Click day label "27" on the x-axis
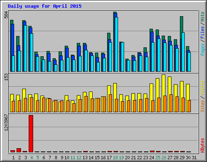 (x=170, y=158)
